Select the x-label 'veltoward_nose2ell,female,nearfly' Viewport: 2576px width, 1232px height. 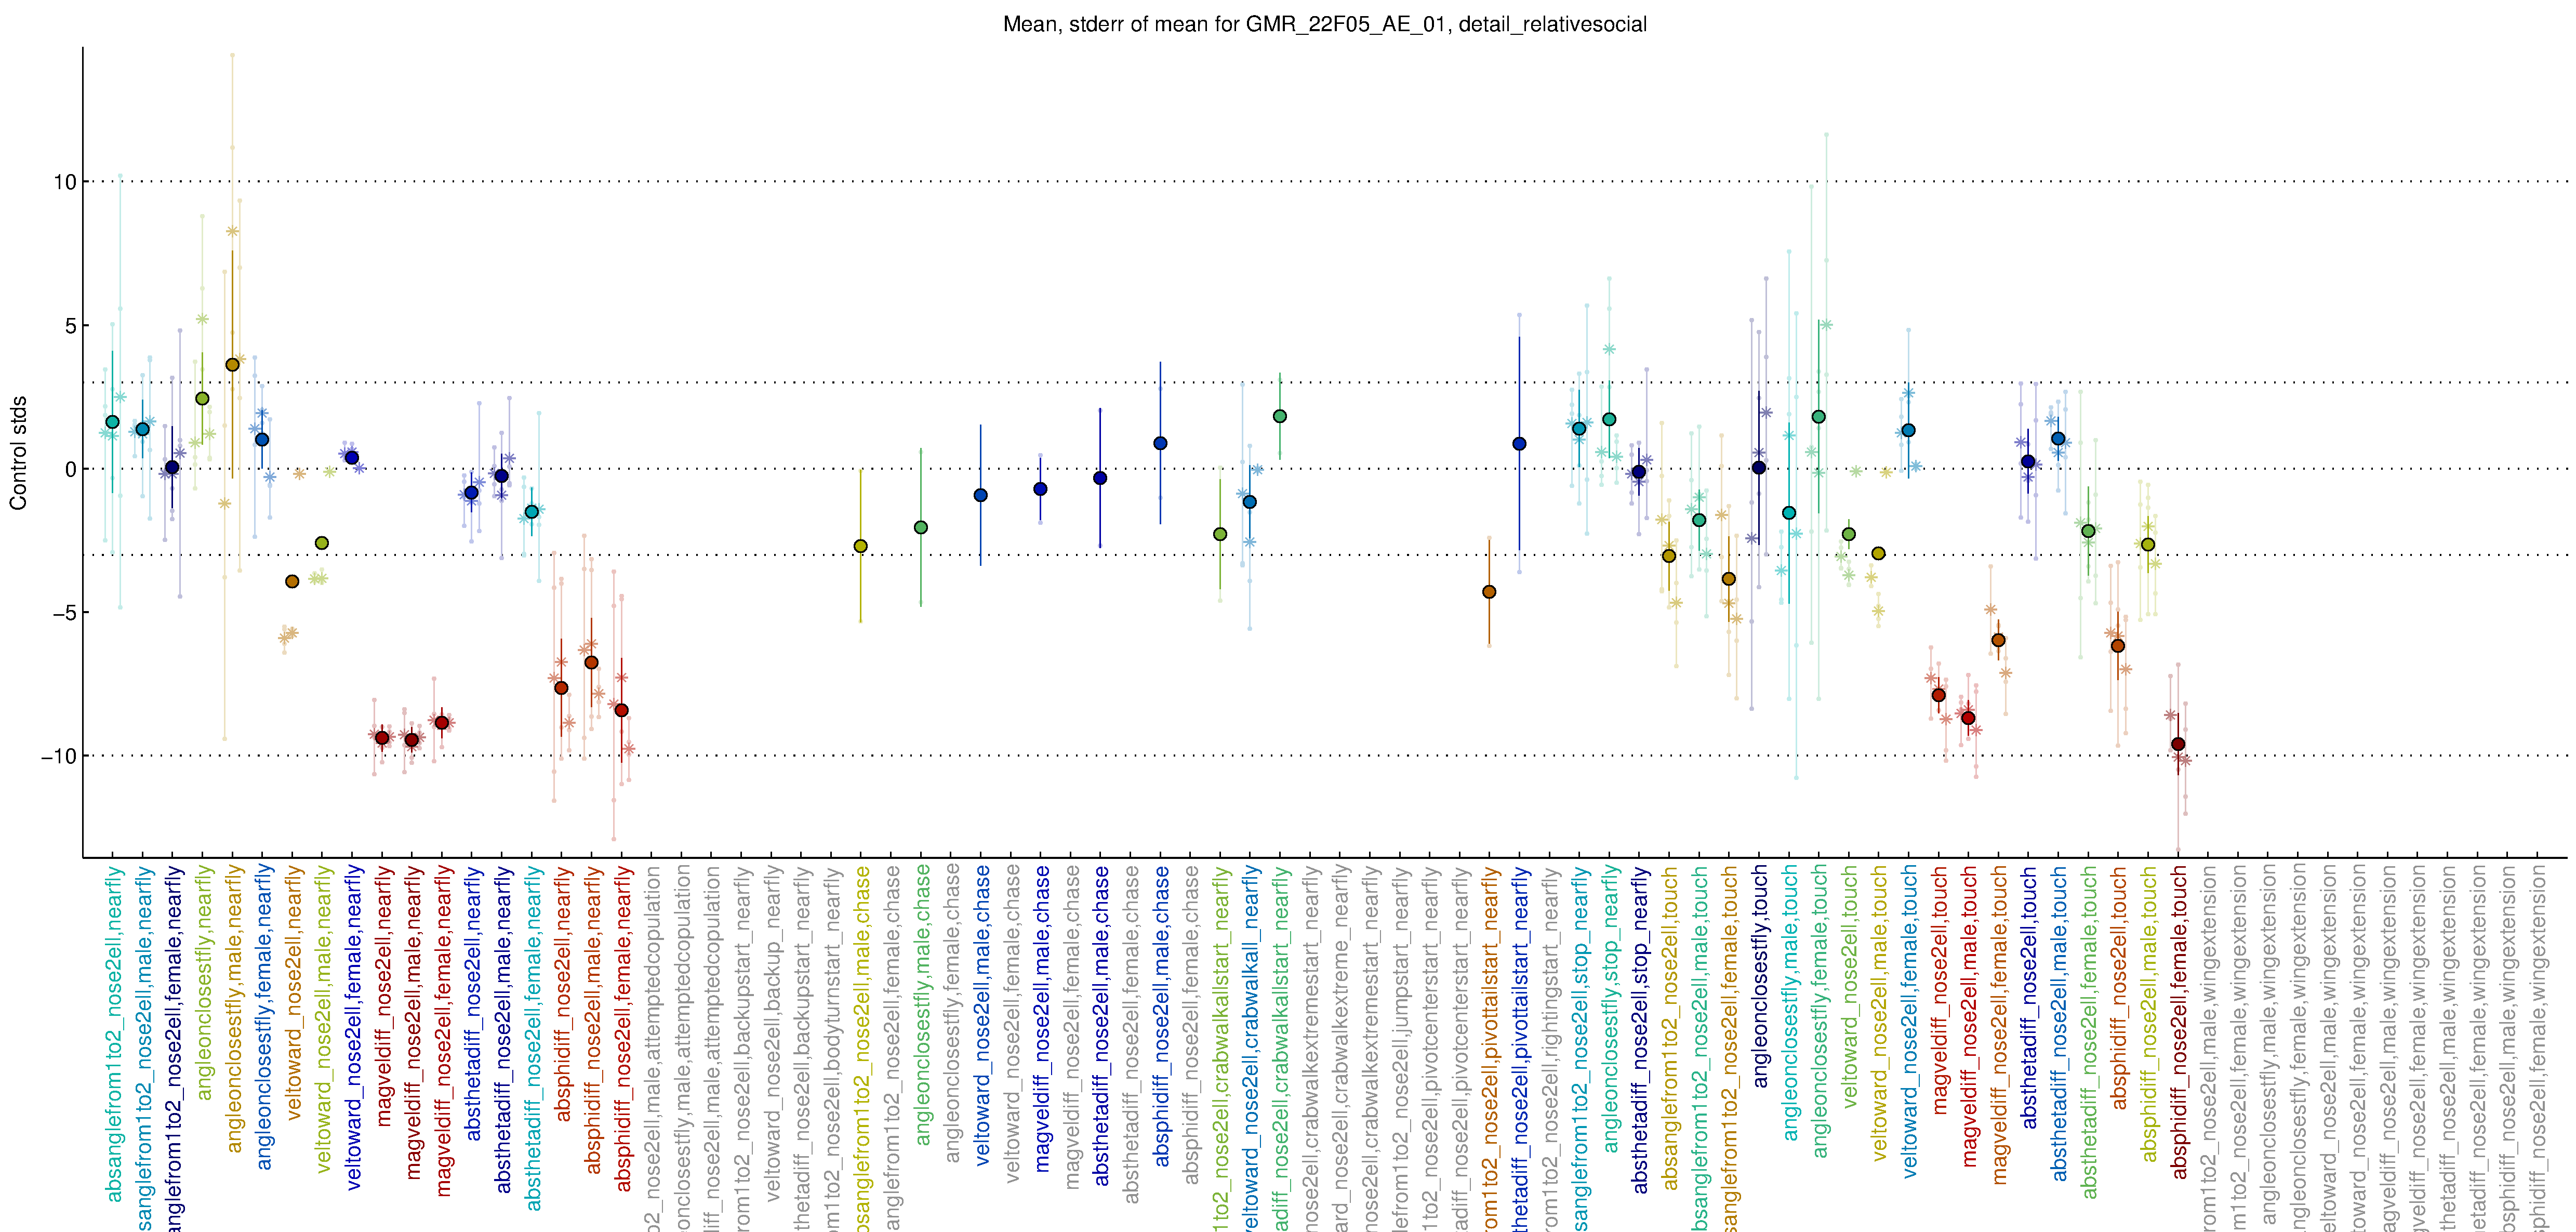coord(353,1028)
